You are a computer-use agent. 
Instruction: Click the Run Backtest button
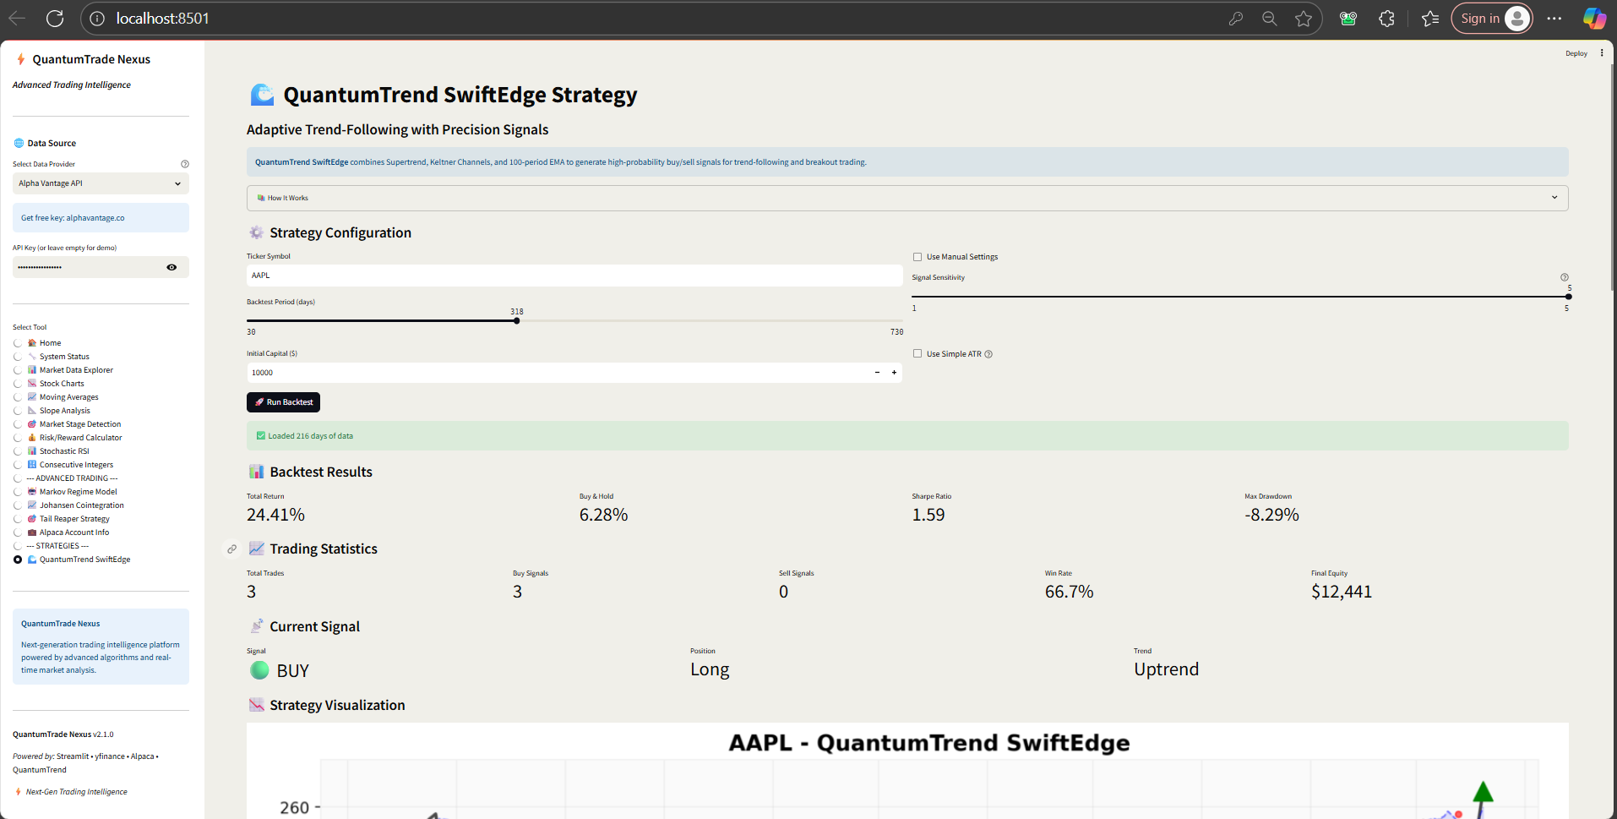284,402
